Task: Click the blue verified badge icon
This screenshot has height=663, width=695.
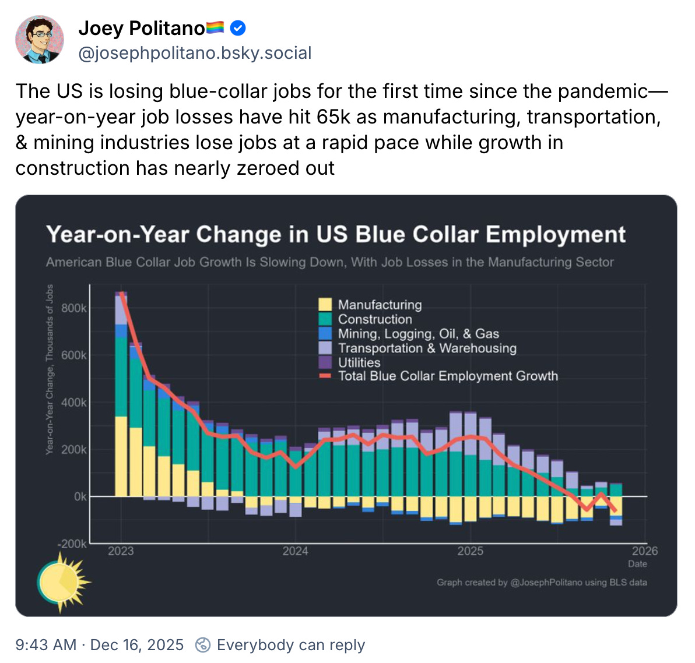Action: click(237, 27)
